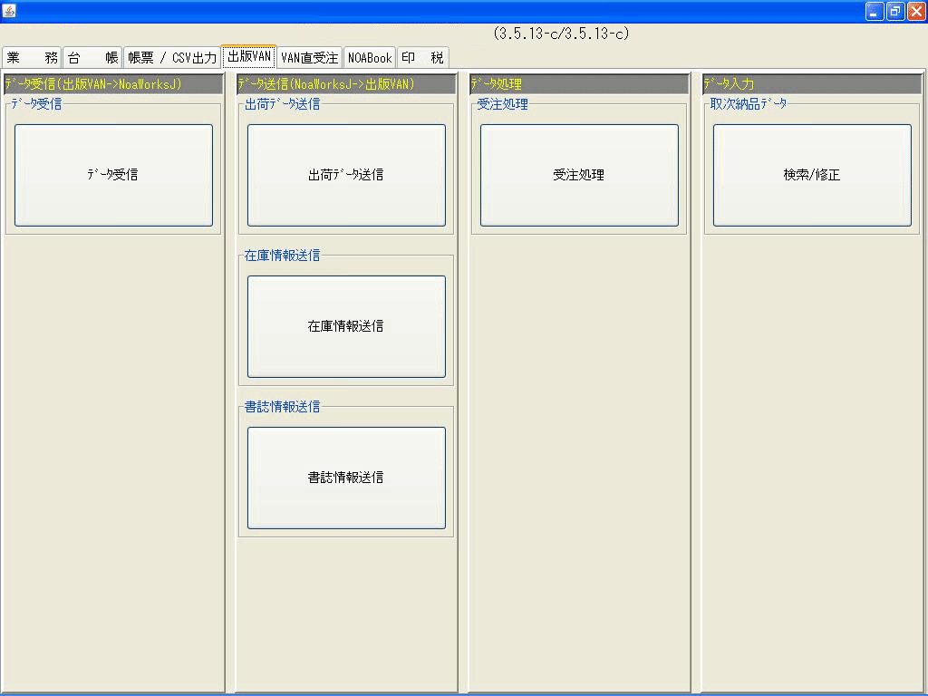Viewport: 928px width, 696px height.
Task: Start order processing via 受注処理 button
Action: coord(578,175)
